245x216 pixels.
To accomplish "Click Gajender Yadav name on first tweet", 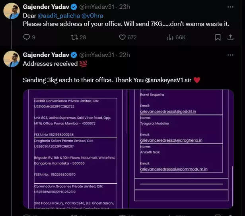I will pos(46,7).
